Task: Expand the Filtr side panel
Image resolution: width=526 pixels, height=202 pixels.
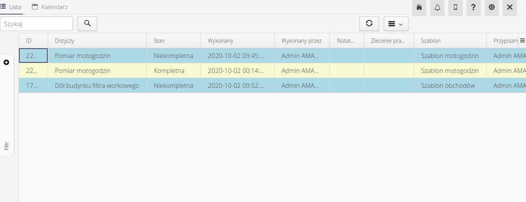Action: point(7,146)
